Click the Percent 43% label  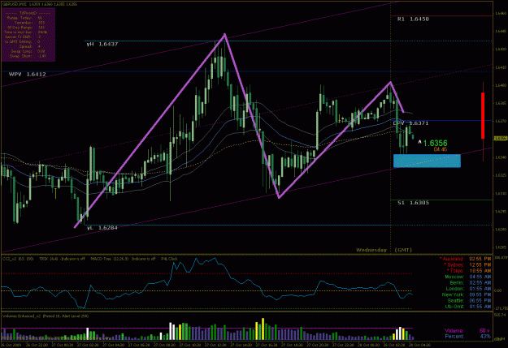tap(467, 337)
